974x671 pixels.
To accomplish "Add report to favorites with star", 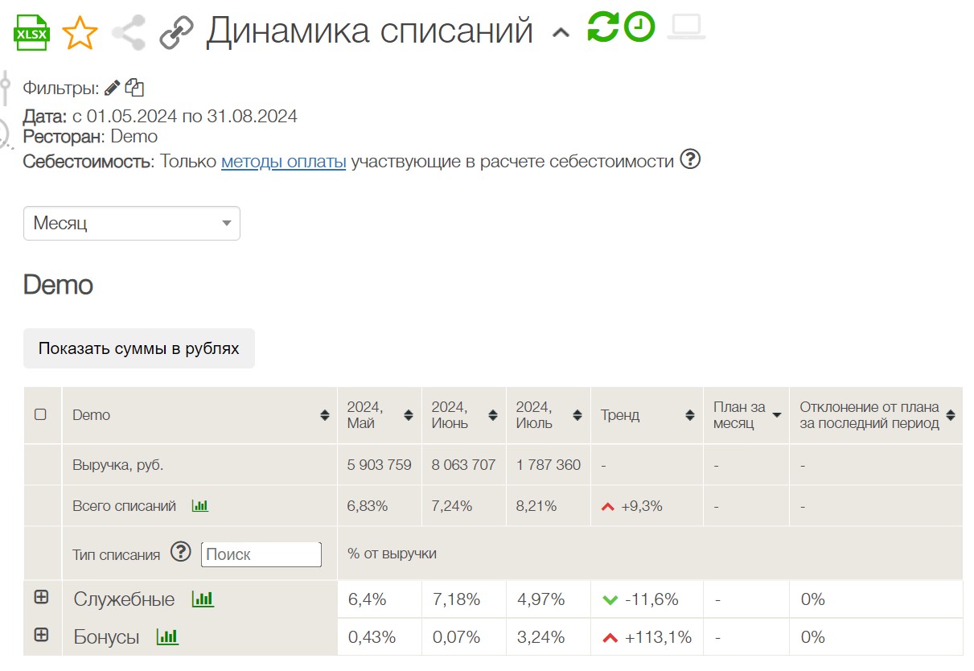I will (79, 33).
